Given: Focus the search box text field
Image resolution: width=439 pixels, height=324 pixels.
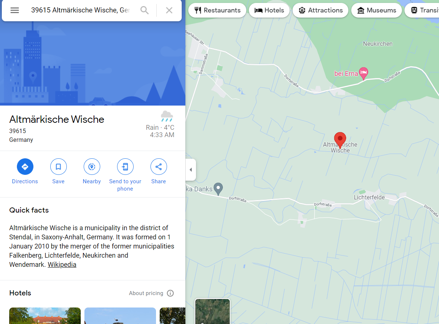Looking at the screenshot, I should [80, 10].
